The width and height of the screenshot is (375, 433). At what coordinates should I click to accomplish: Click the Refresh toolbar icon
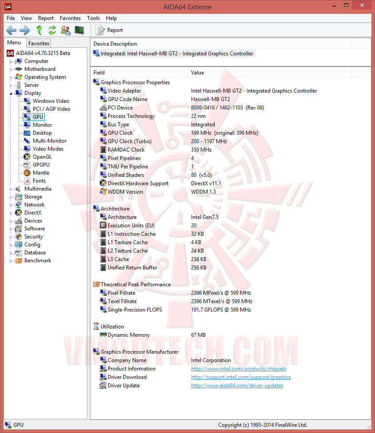pos(52,30)
